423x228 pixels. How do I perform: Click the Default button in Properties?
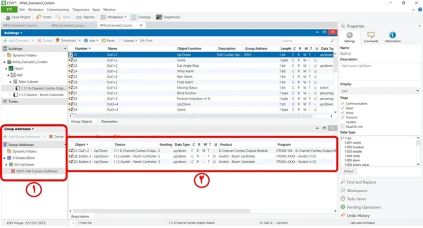349,171
